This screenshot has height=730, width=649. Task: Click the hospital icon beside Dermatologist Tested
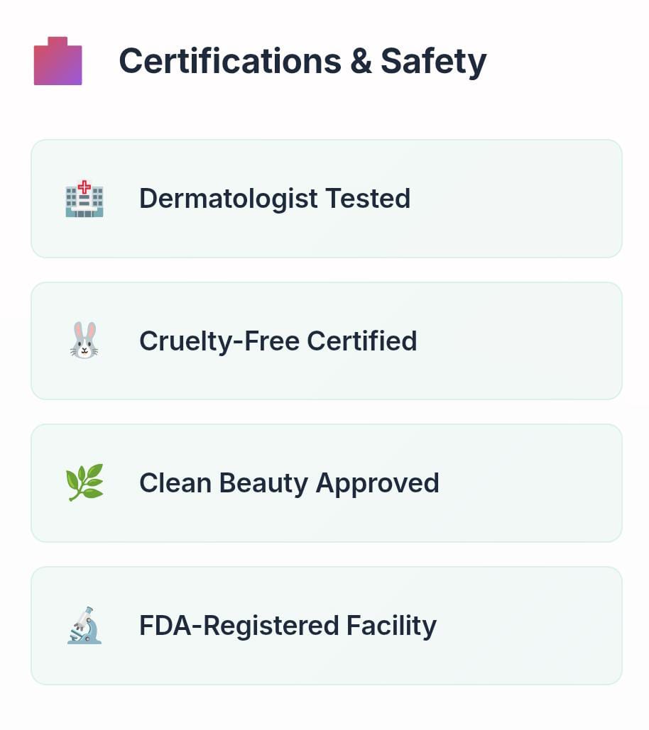[84, 199]
